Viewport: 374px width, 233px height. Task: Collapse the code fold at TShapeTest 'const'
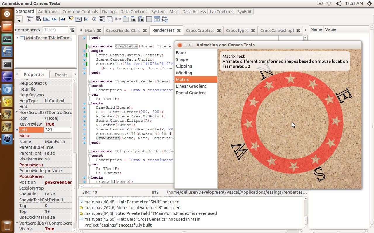89,86
